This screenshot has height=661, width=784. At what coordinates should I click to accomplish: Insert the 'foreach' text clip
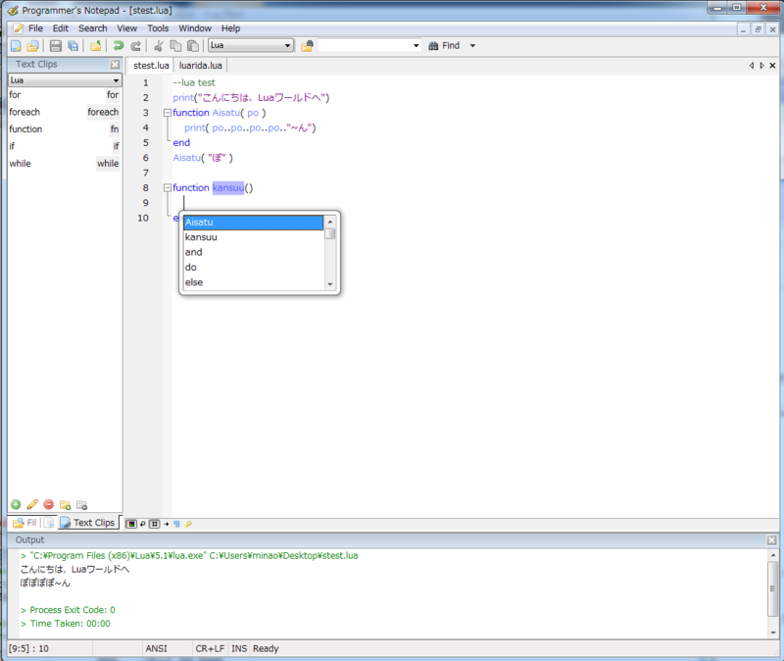point(64,112)
